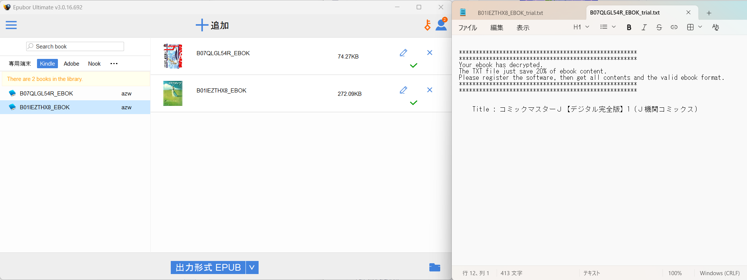747x280 pixels.
Task: Expand the list style dropdown arrow in Notepad
Action: click(614, 27)
